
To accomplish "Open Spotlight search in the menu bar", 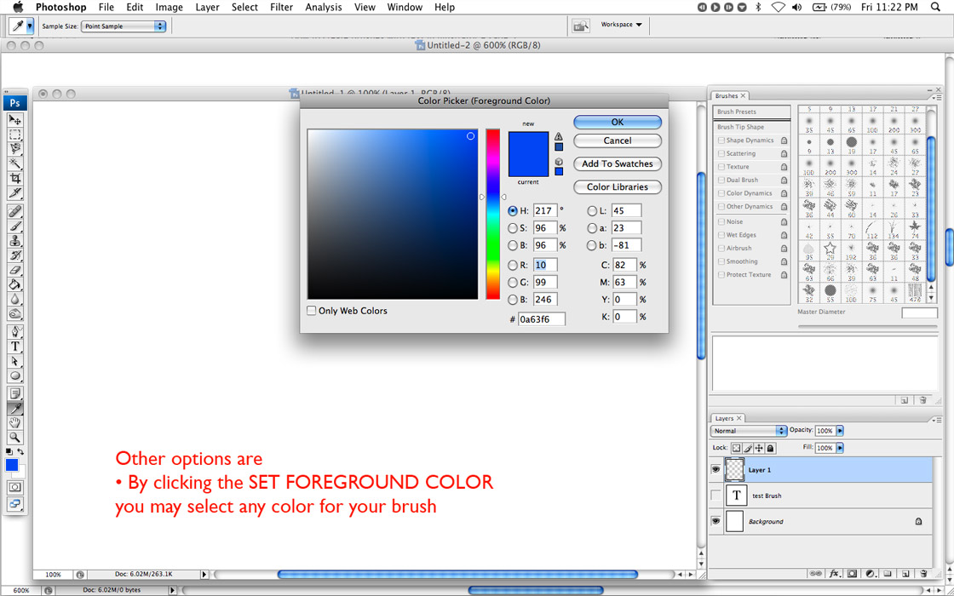I will (935, 8).
